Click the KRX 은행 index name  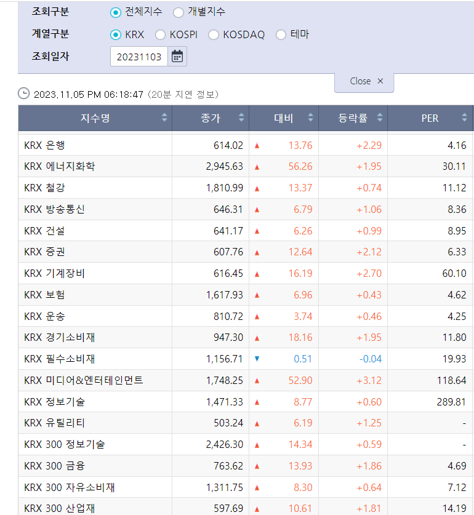[x=44, y=145]
